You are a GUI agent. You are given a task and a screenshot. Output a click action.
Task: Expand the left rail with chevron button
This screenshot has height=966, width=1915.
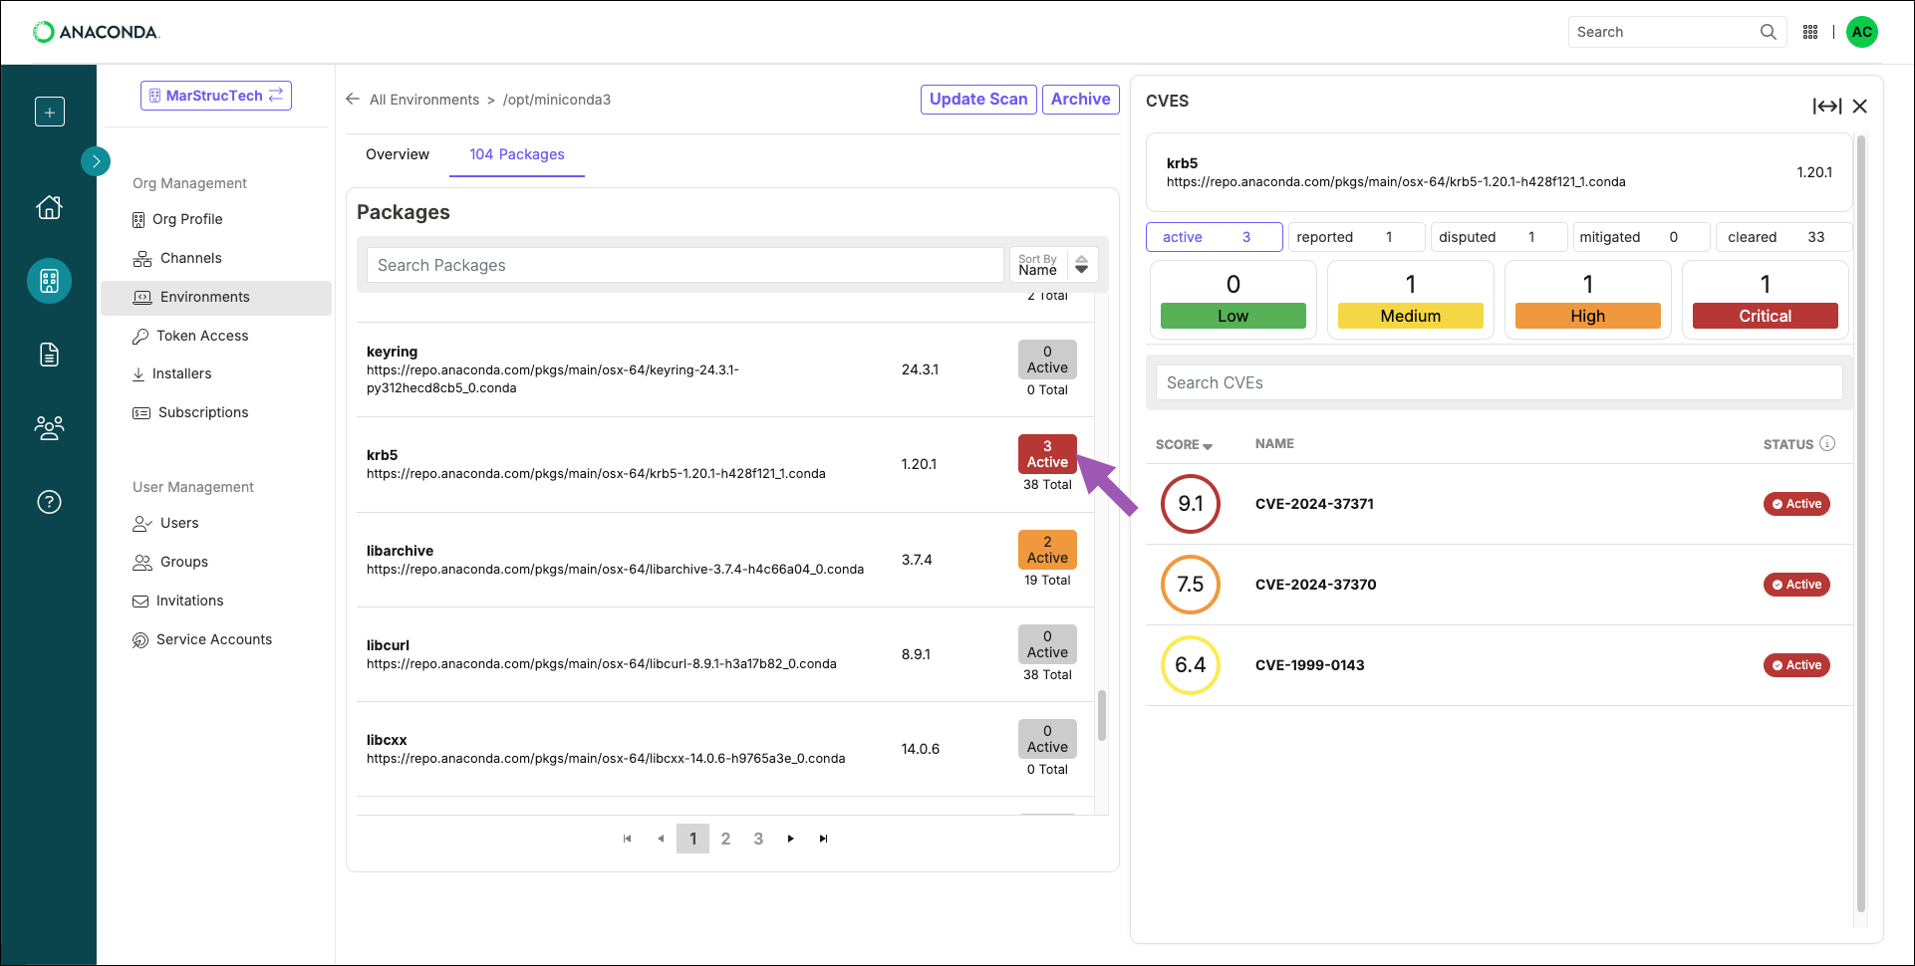96,160
